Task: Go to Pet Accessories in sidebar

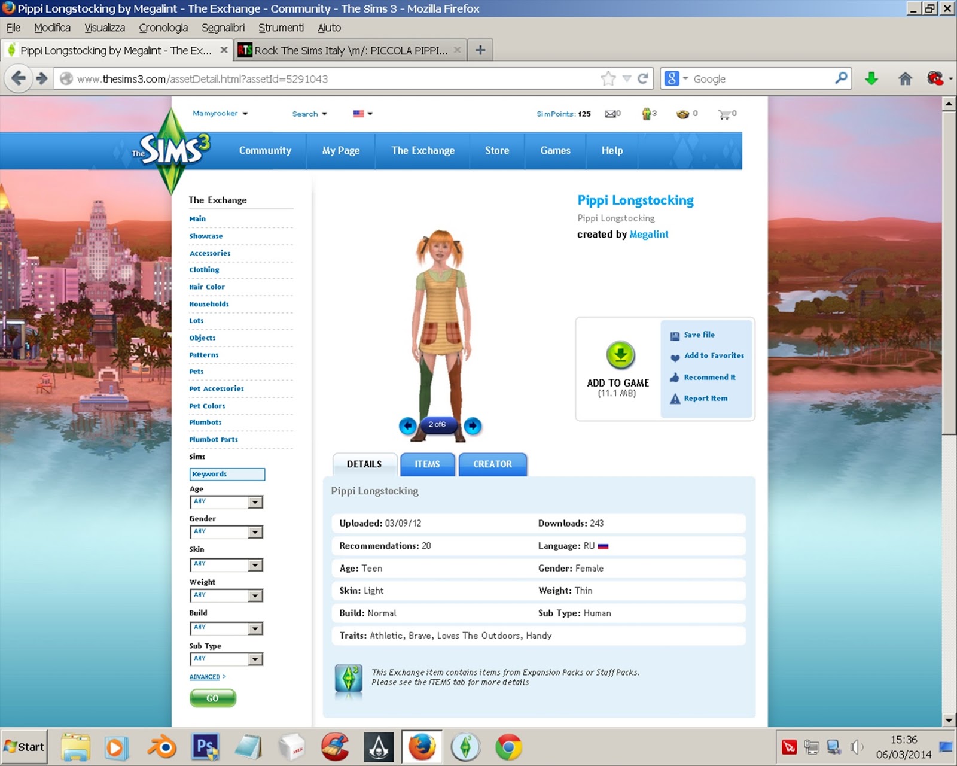Action: click(x=217, y=388)
